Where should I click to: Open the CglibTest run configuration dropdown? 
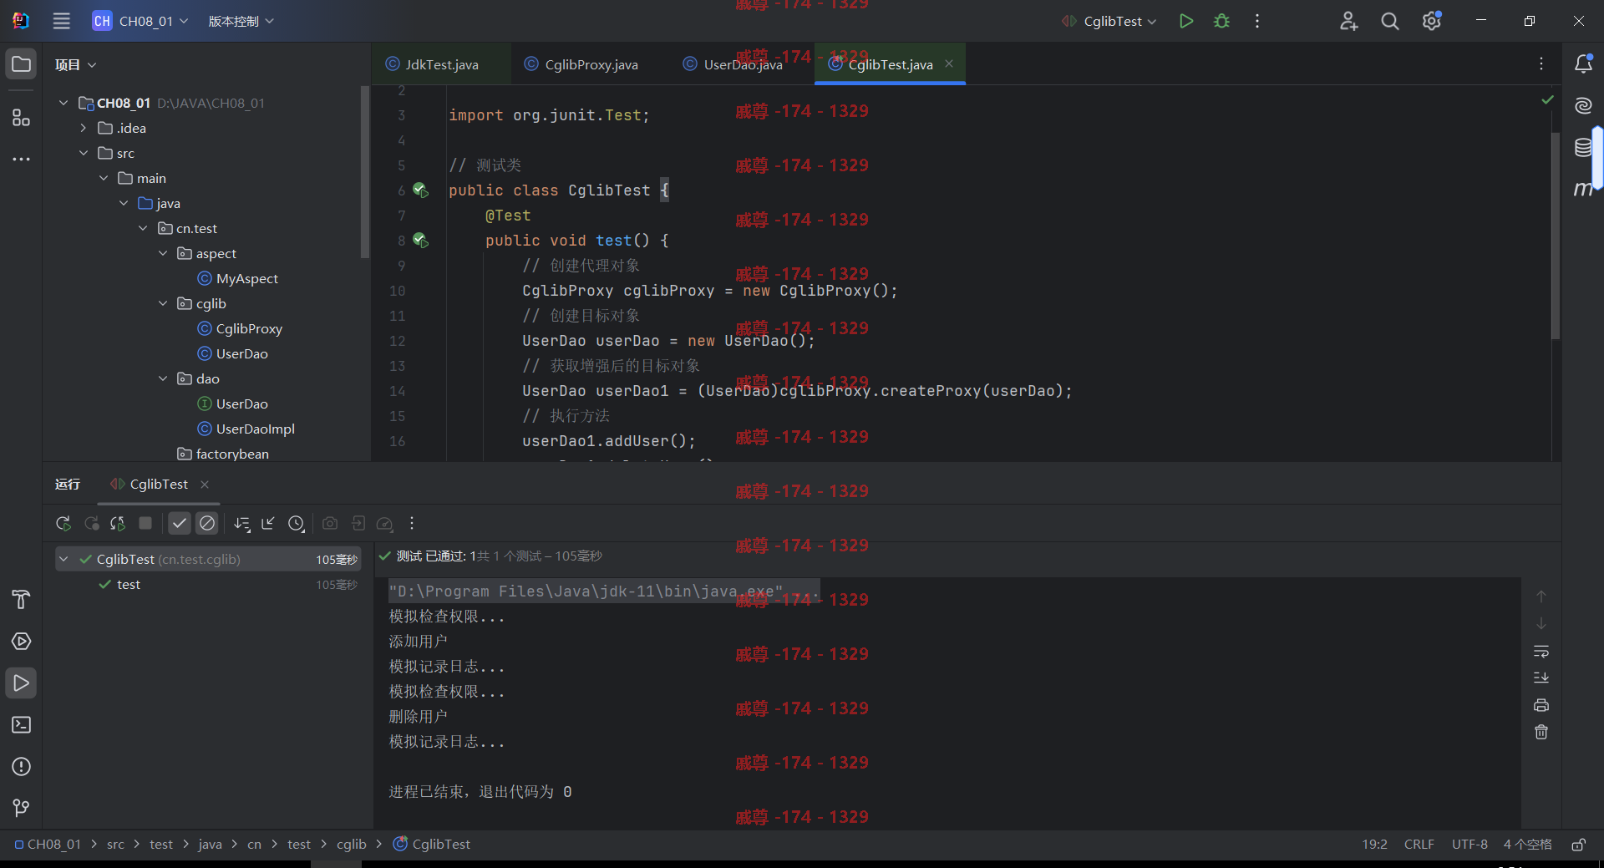[1109, 21]
